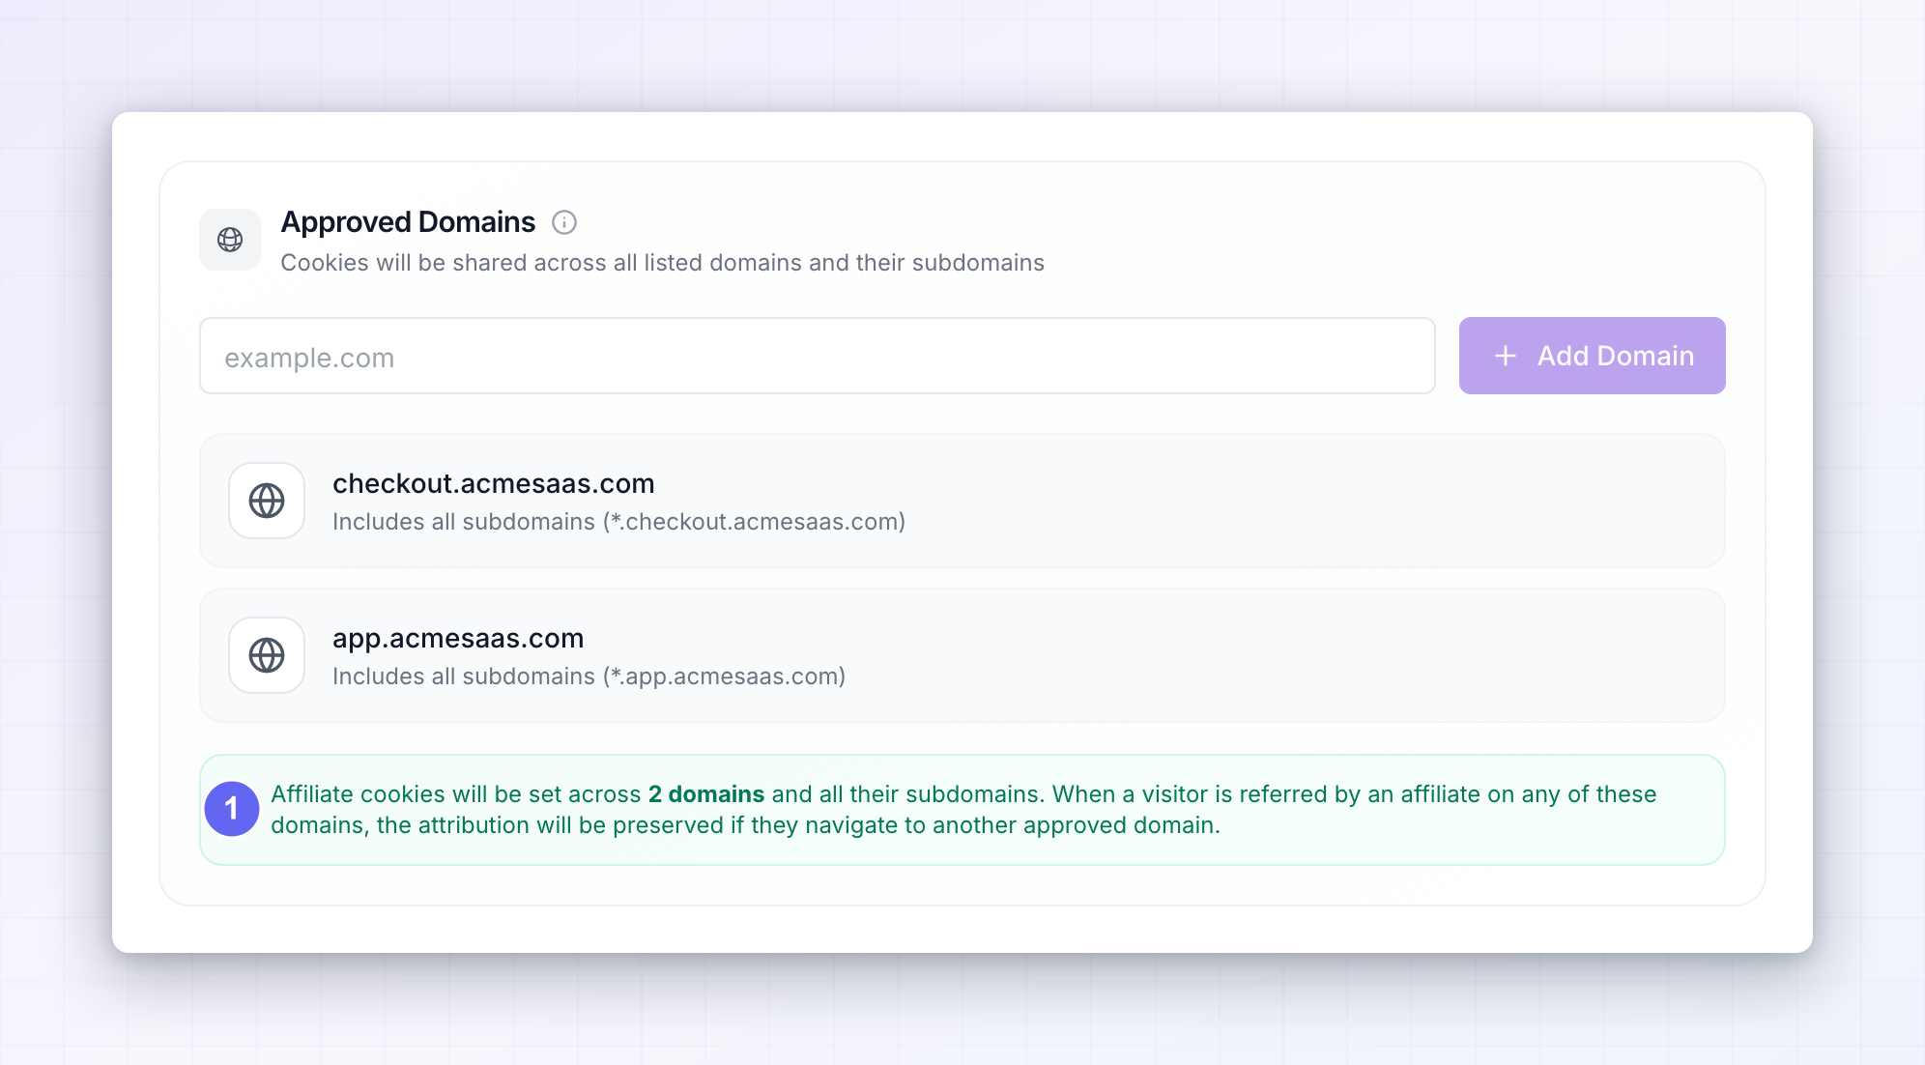Focus the example.com domain input field
The width and height of the screenshot is (1925, 1065).
[818, 356]
